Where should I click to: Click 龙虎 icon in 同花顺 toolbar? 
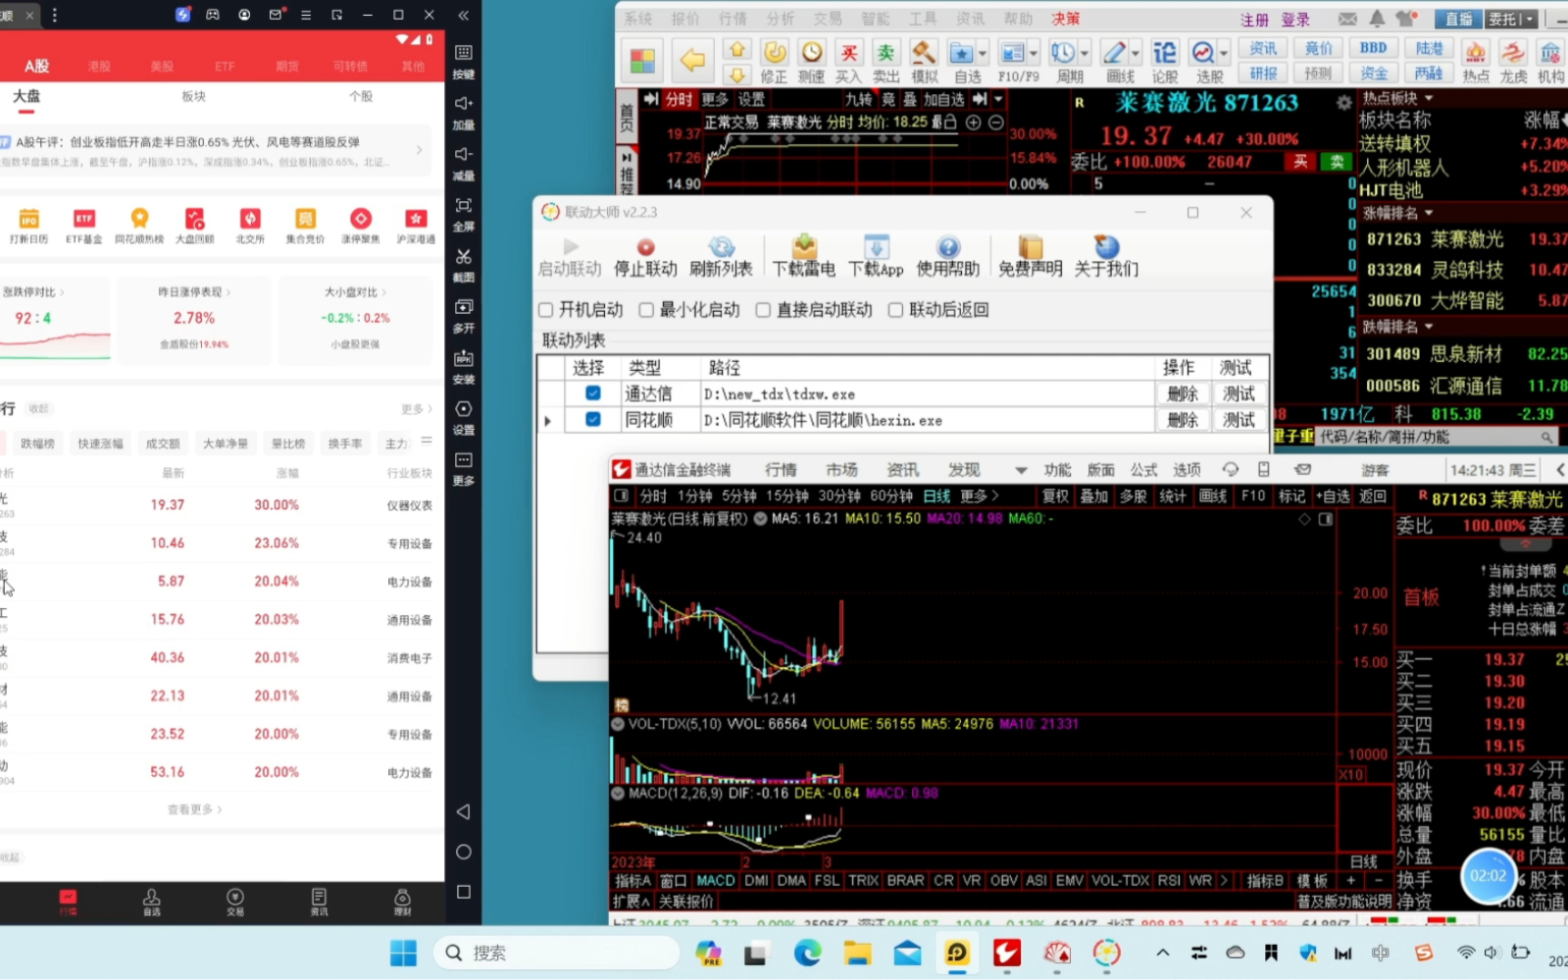1513,52
